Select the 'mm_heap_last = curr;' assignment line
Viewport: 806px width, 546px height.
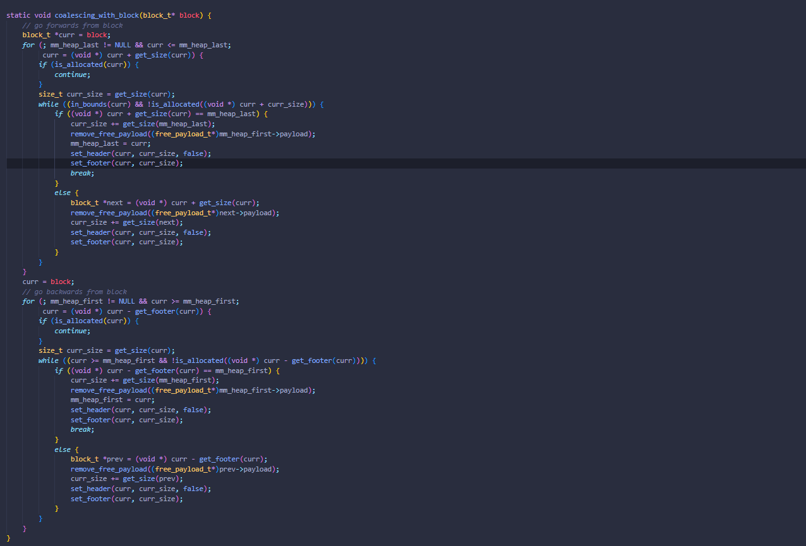[x=111, y=143]
